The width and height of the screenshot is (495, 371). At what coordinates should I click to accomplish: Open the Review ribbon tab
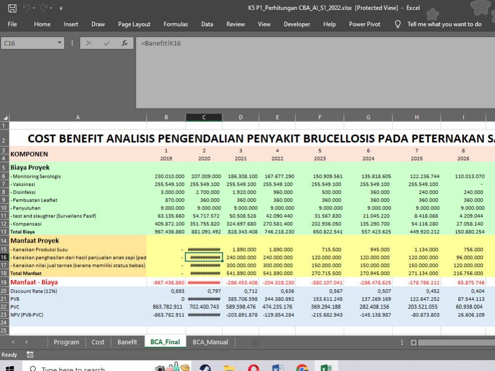tap(236, 24)
